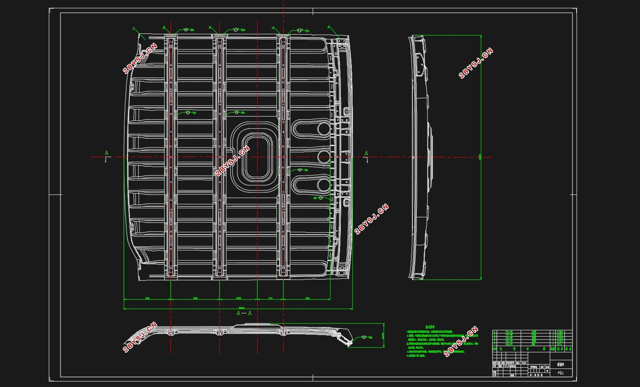The width and height of the screenshot is (640, 387).
Task: Click the right-hand section marker A
Action: 366,153
